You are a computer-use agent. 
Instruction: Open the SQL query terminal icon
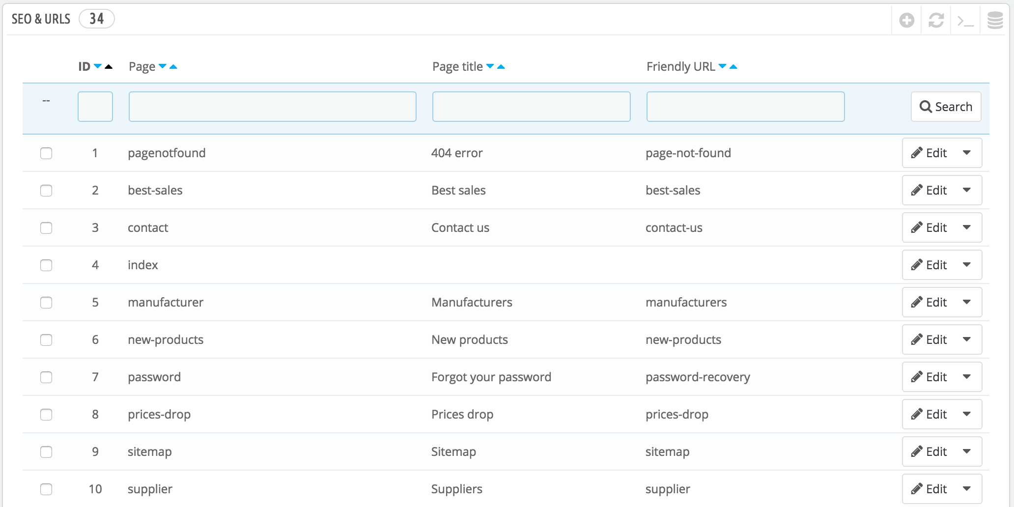965,21
